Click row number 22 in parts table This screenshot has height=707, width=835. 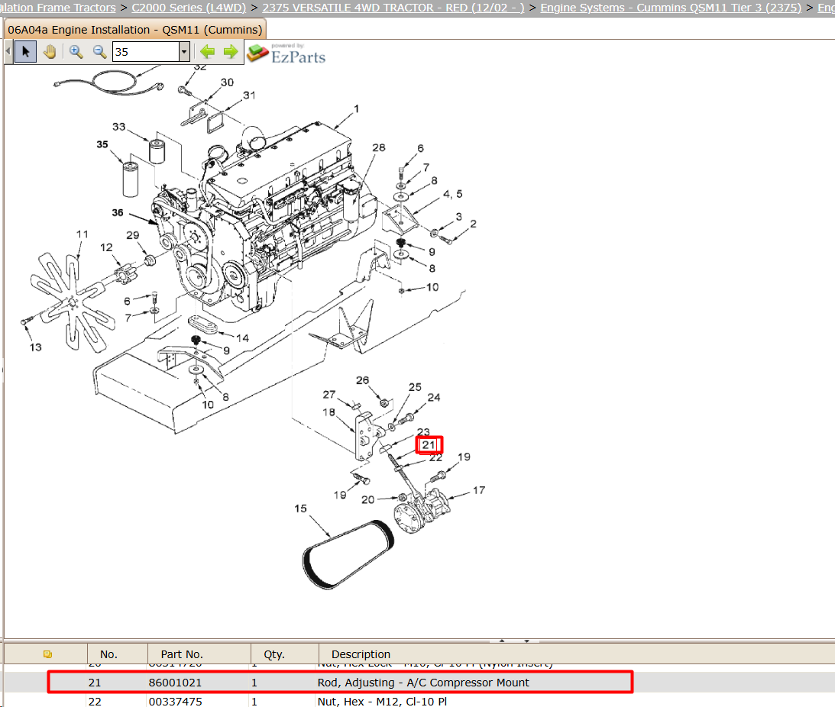tap(95, 701)
